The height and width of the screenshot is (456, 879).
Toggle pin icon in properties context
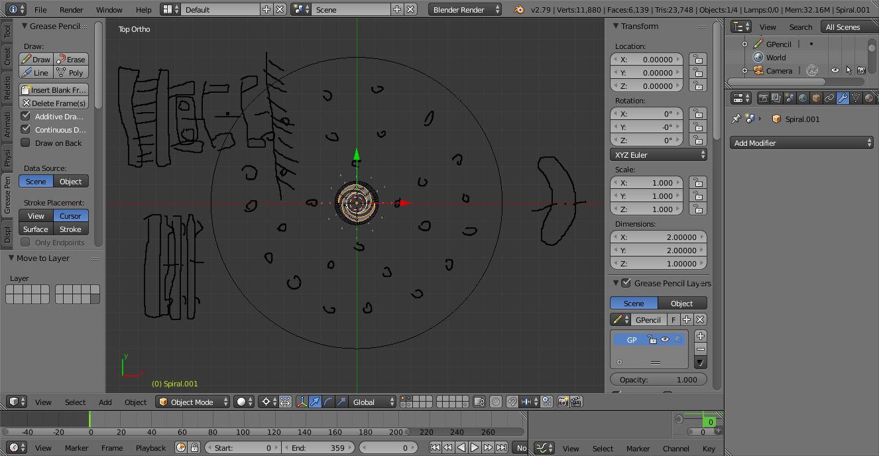pos(735,119)
